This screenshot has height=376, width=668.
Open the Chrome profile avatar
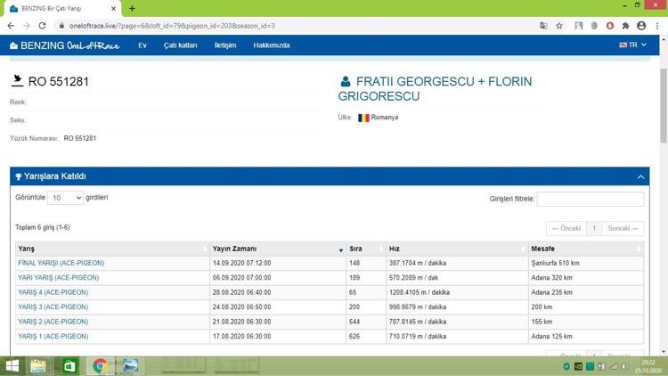coord(641,26)
